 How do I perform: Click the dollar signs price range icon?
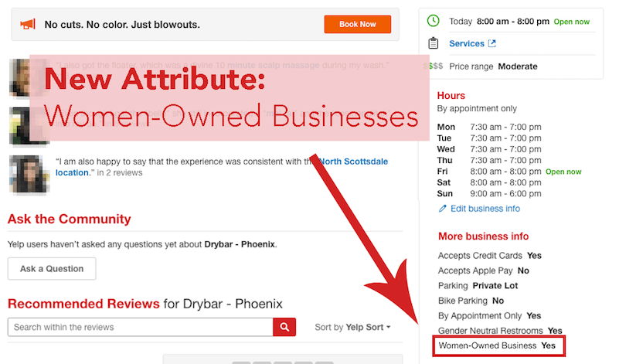point(433,66)
